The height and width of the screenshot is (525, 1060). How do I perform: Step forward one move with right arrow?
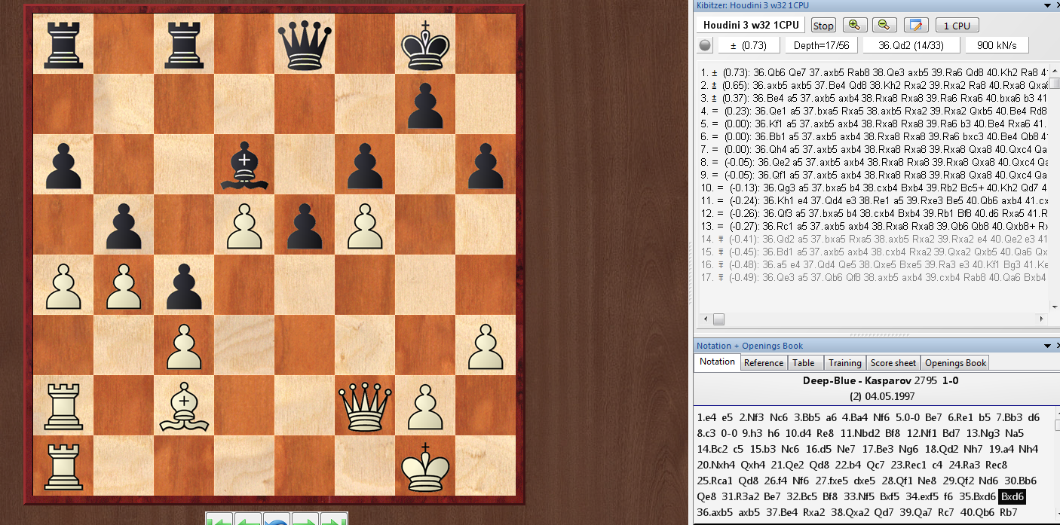tap(305, 520)
